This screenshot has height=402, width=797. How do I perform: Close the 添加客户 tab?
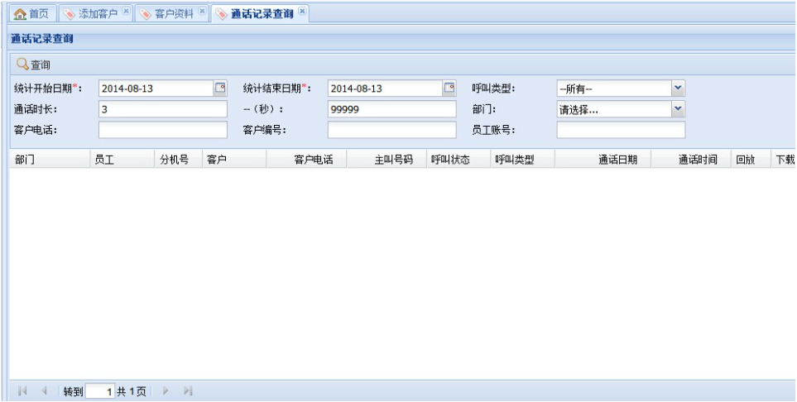pyautogui.click(x=126, y=12)
